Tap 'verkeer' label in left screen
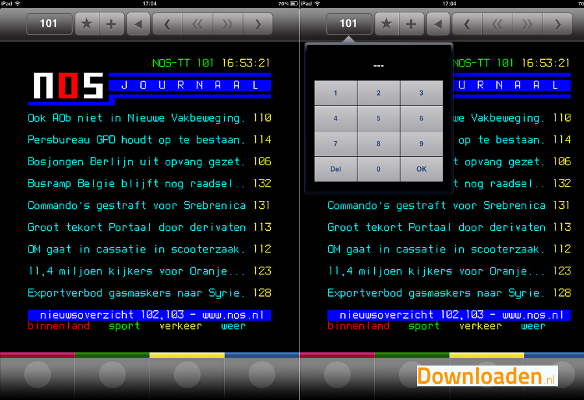Viewport: 584px width, 400px height. click(x=181, y=326)
